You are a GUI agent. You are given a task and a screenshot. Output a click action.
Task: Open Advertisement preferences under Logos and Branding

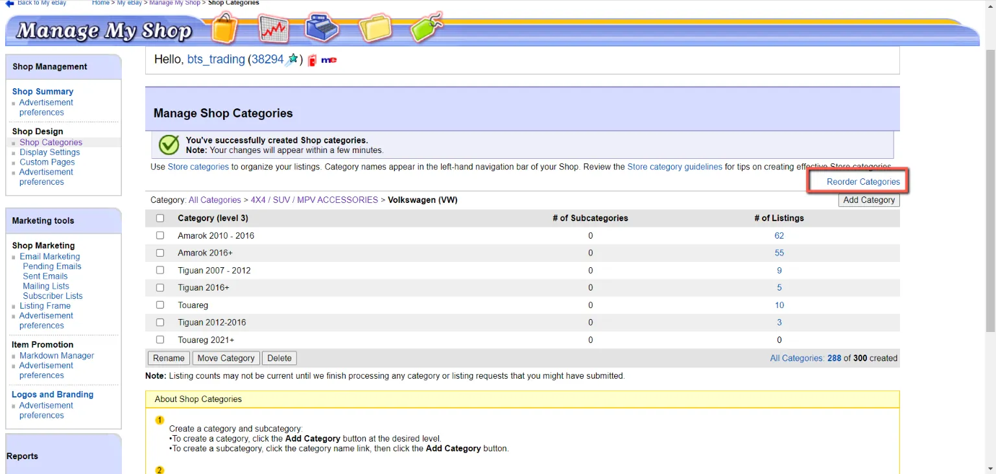[46, 410]
